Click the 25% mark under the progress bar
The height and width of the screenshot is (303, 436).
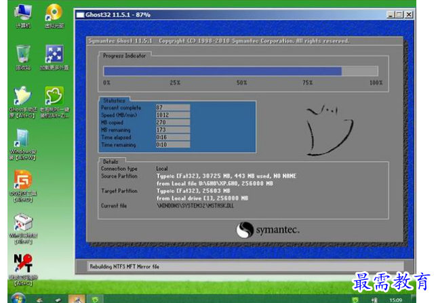tap(175, 83)
